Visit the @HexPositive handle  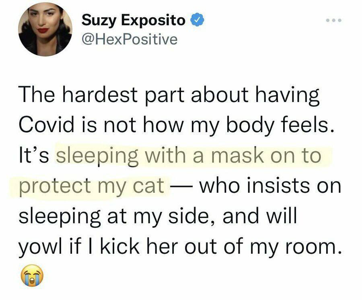click(130, 39)
